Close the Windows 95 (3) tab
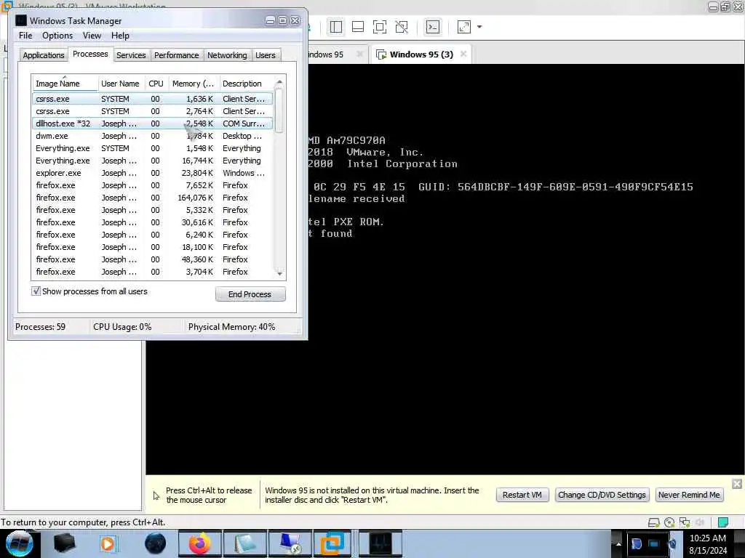 pyautogui.click(x=463, y=54)
